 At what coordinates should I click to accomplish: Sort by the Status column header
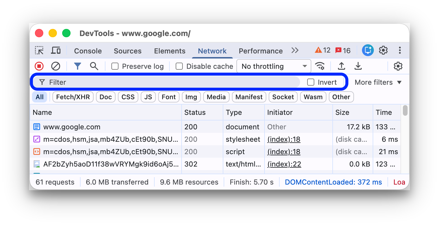[202, 112]
